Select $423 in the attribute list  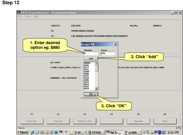coord(87,86)
